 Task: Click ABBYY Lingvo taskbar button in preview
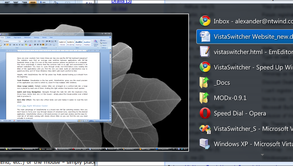(146, 149)
